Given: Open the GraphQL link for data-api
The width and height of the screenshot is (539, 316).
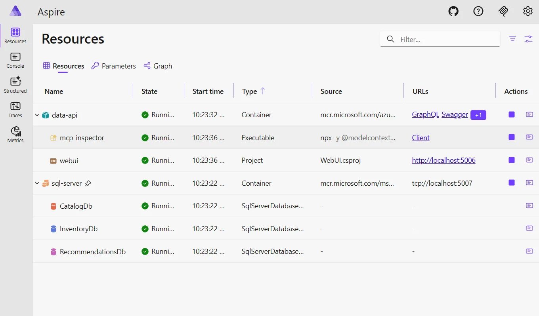Looking at the screenshot, I should [425, 115].
